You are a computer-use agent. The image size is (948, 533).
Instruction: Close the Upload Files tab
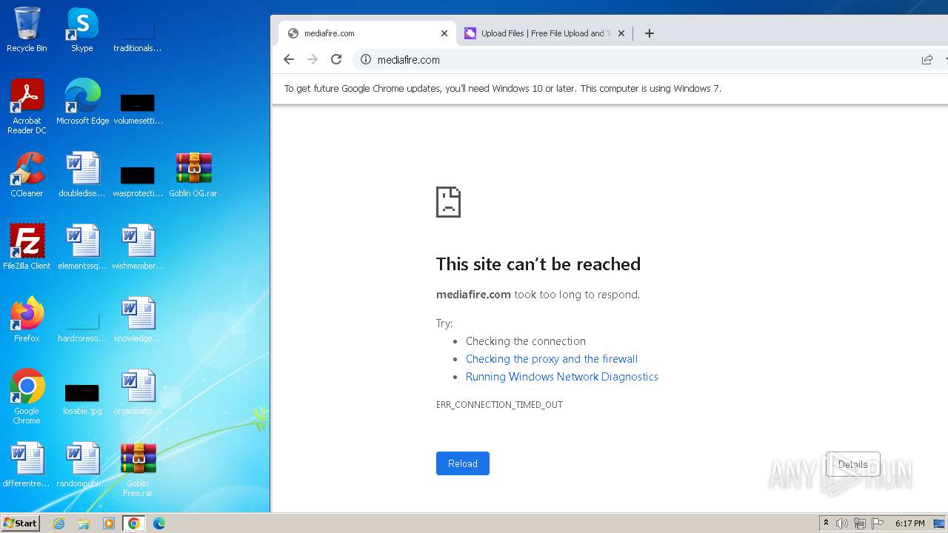[621, 33]
